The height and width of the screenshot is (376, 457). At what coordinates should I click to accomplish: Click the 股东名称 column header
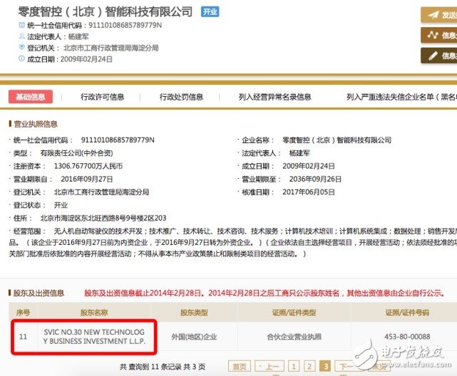(x=94, y=313)
